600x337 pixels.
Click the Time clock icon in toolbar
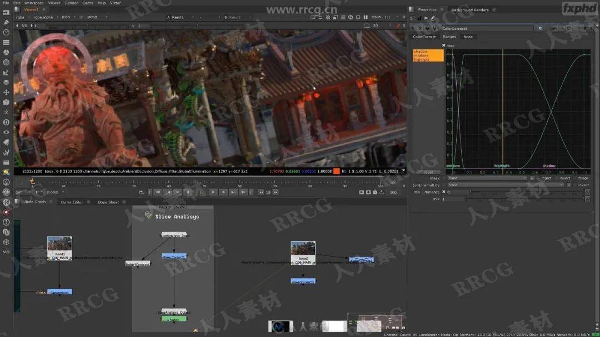click(6, 33)
